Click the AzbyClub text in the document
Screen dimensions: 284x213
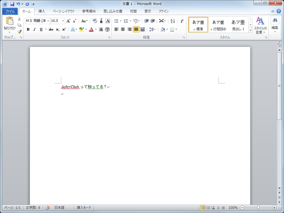coord(70,87)
